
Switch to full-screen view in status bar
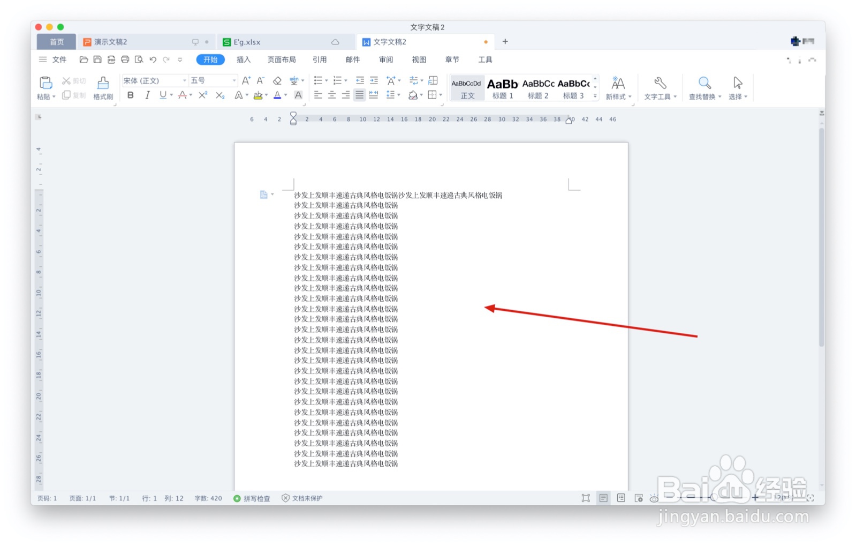pos(586,498)
